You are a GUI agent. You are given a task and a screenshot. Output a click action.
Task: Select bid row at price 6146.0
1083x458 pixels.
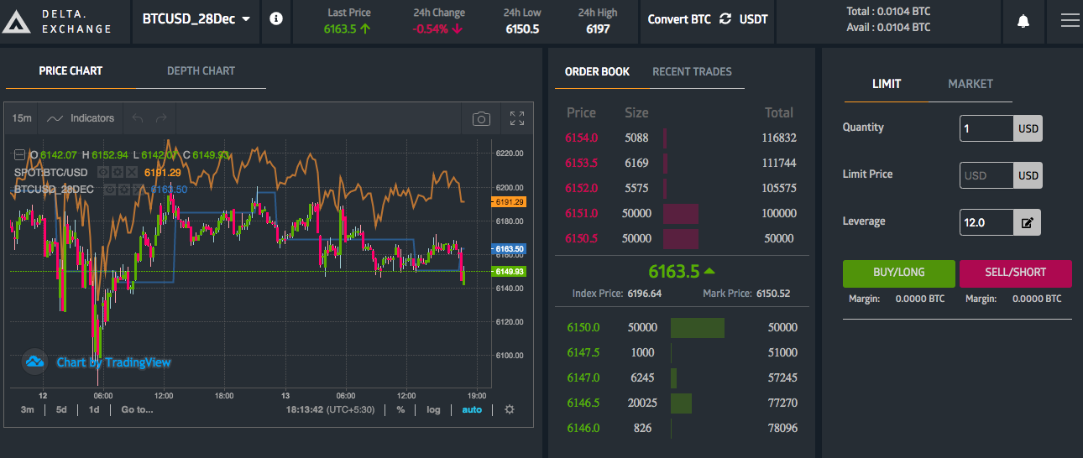tap(681, 428)
